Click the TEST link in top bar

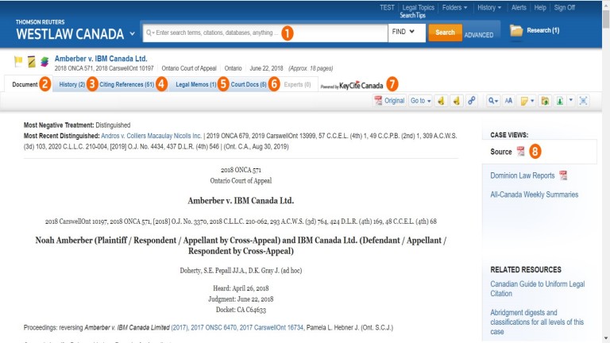pos(387,7)
